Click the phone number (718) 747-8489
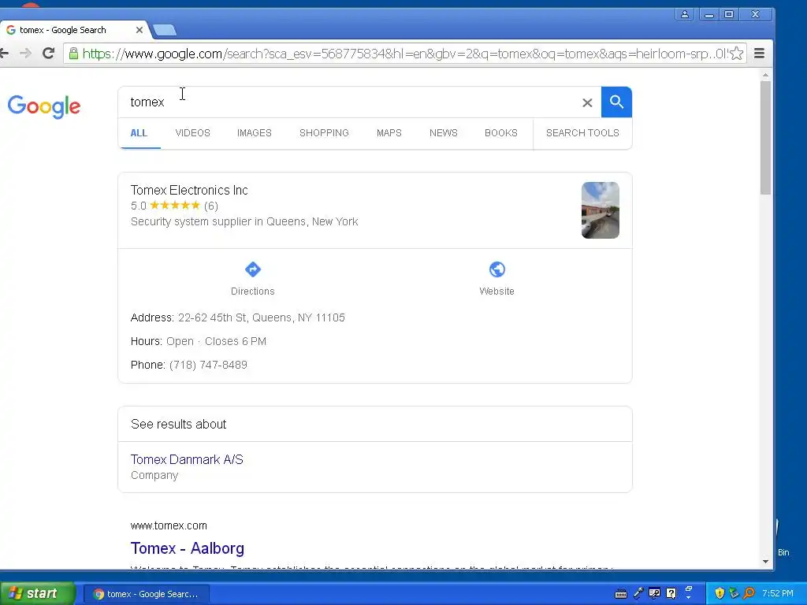The width and height of the screenshot is (807, 605). [x=208, y=365]
